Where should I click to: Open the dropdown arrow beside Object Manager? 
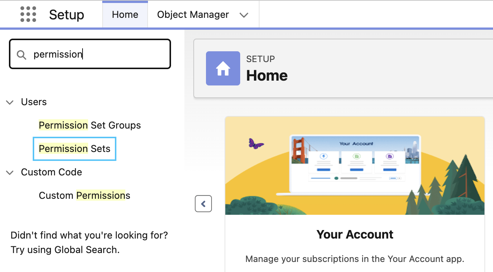point(244,15)
